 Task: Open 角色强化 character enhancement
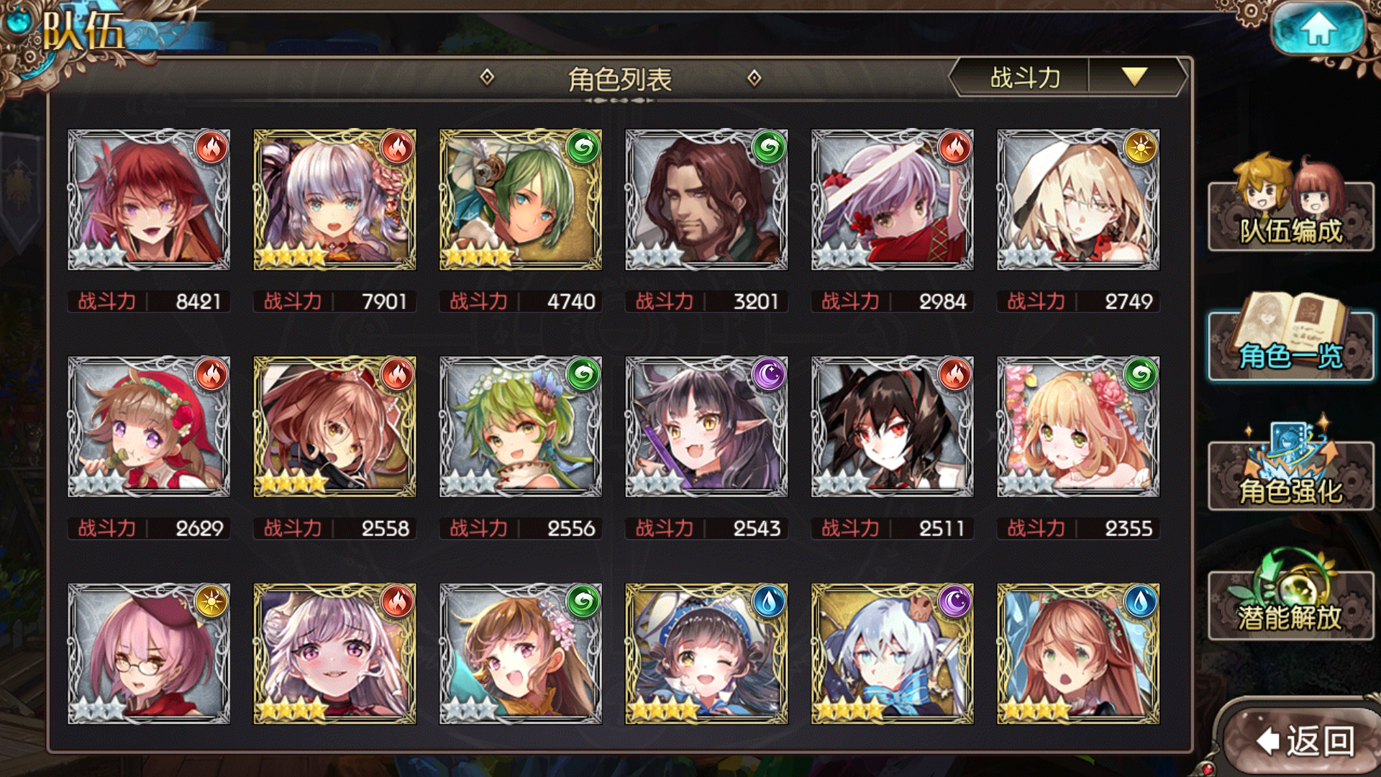pos(1291,464)
